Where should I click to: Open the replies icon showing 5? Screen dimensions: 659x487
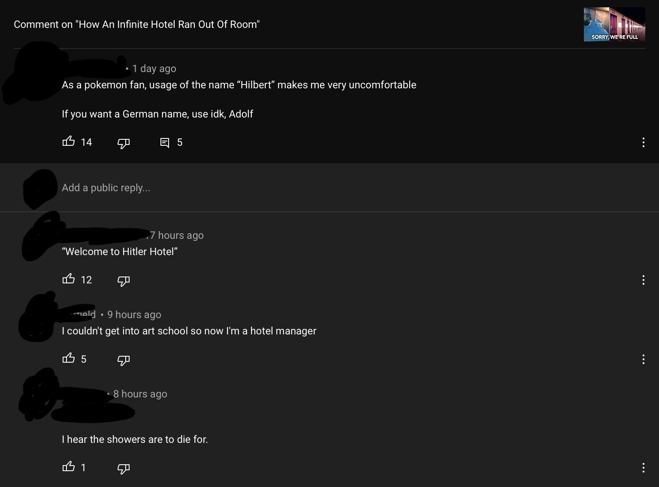click(x=165, y=142)
